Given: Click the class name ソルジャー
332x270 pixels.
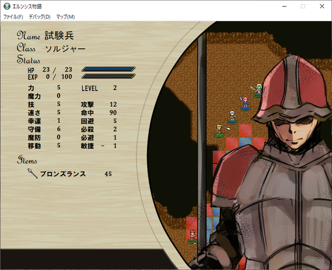Looking at the screenshot, I should 65,49.
